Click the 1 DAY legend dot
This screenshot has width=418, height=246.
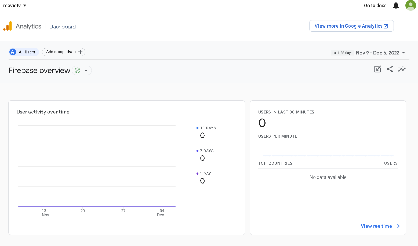pos(198,174)
